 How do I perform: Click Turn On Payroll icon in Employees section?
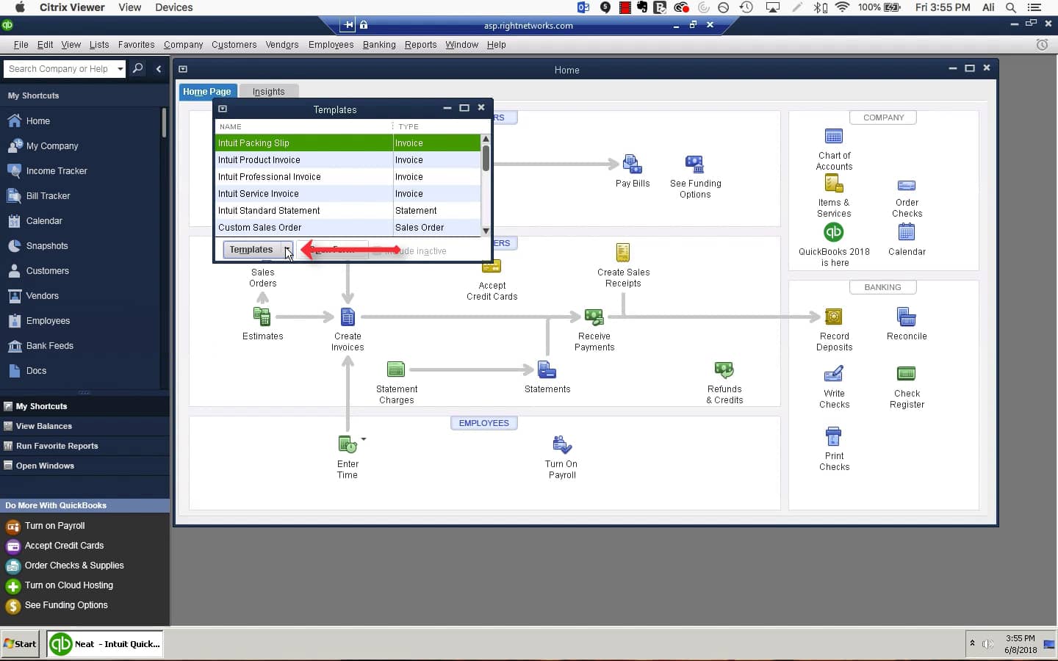[x=561, y=444]
